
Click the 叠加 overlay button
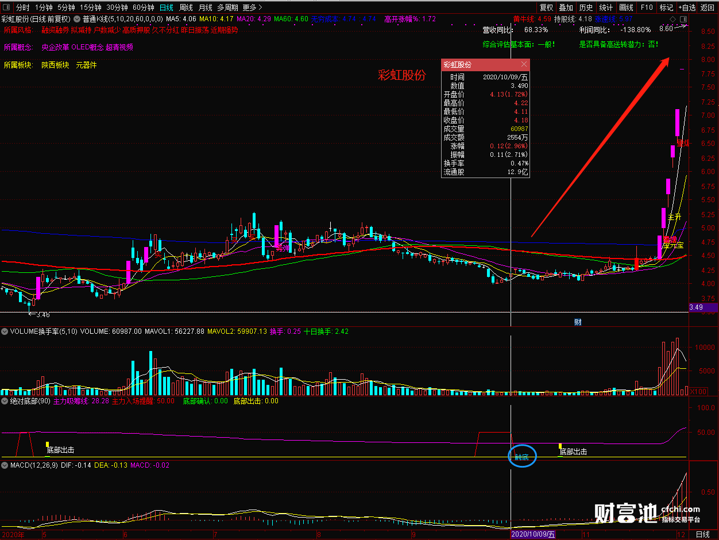pos(566,7)
